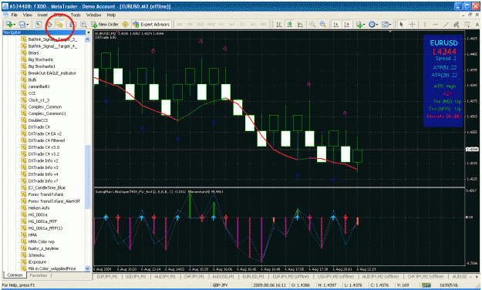
Task: Switch to the AUDUSD,M1 chart tab
Action: click(224, 276)
